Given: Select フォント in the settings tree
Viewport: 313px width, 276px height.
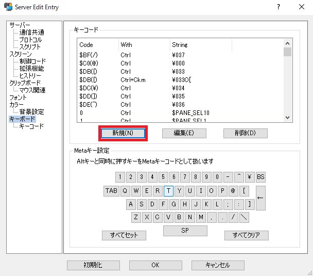Looking at the screenshot, I should point(18,98).
